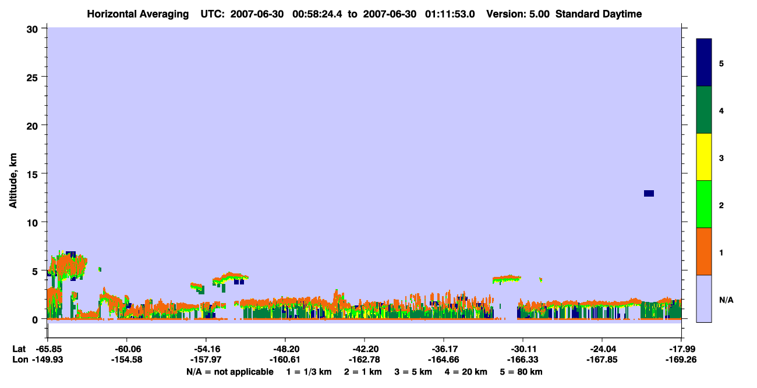The width and height of the screenshot is (757, 388).
Task: Click the yellow level 3 legend swatch
Action: 704,157
